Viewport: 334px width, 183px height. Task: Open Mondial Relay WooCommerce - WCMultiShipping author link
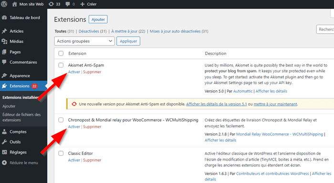pyautogui.click(x=280, y=134)
